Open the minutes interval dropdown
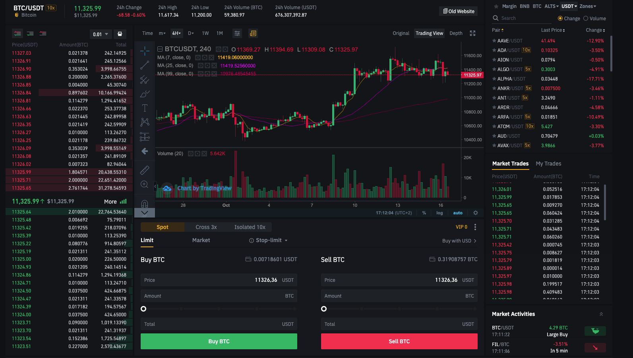633x358 pixels. click(x=162, y=33)
